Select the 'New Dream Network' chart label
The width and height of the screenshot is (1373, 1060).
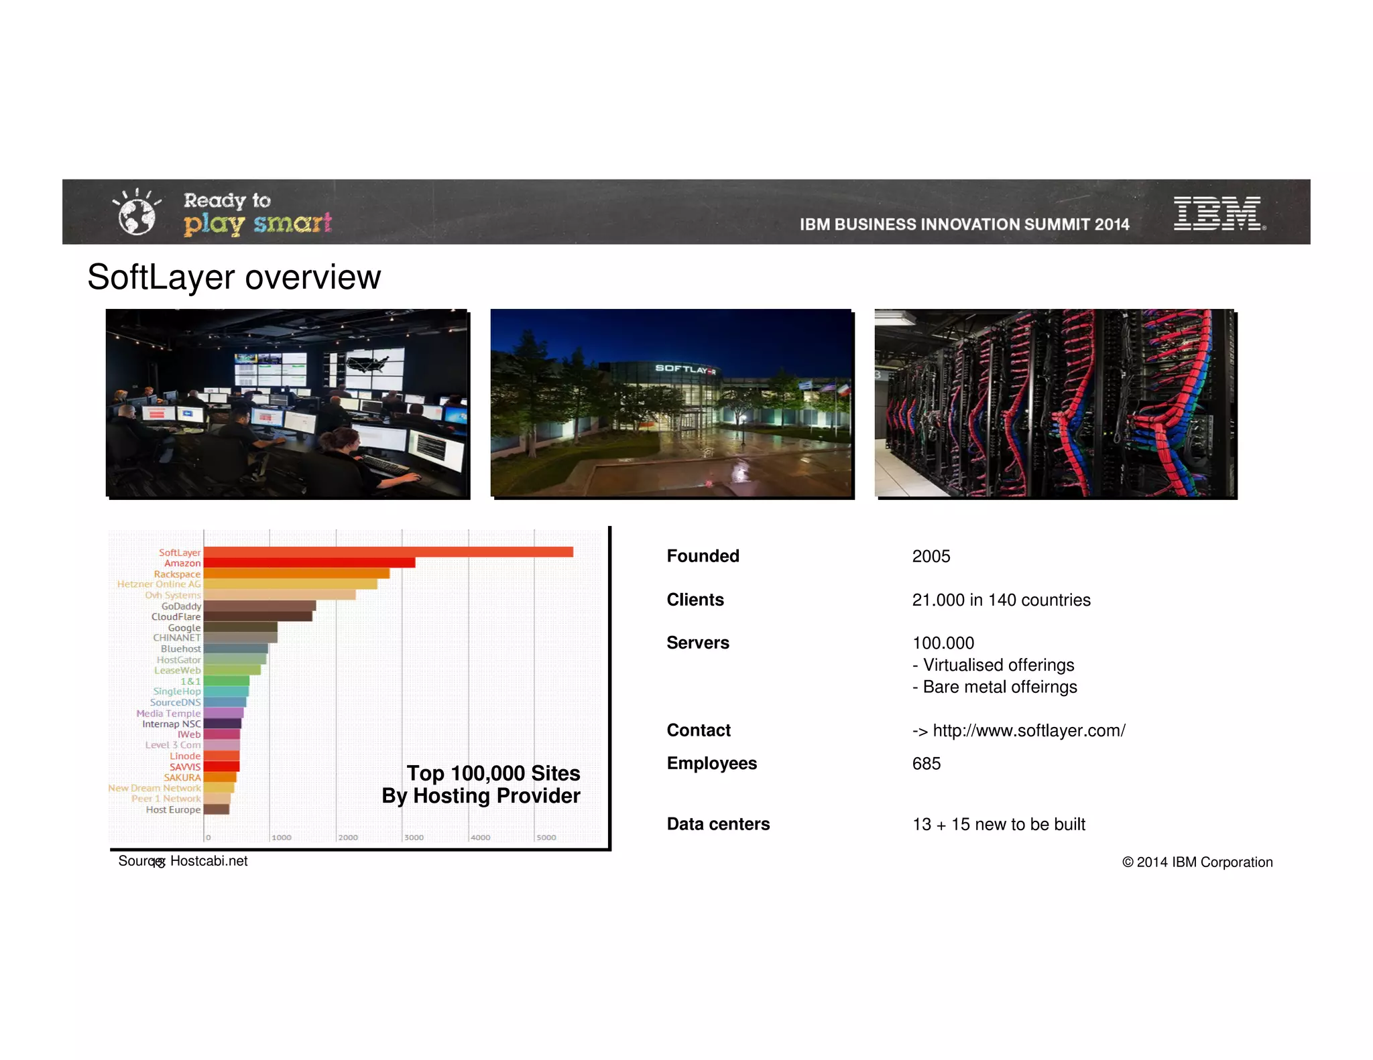155,788
